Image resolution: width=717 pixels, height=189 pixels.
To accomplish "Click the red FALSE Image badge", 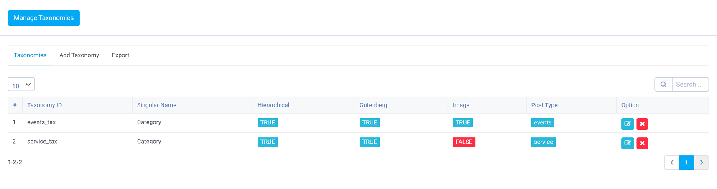I will [464, 142].
